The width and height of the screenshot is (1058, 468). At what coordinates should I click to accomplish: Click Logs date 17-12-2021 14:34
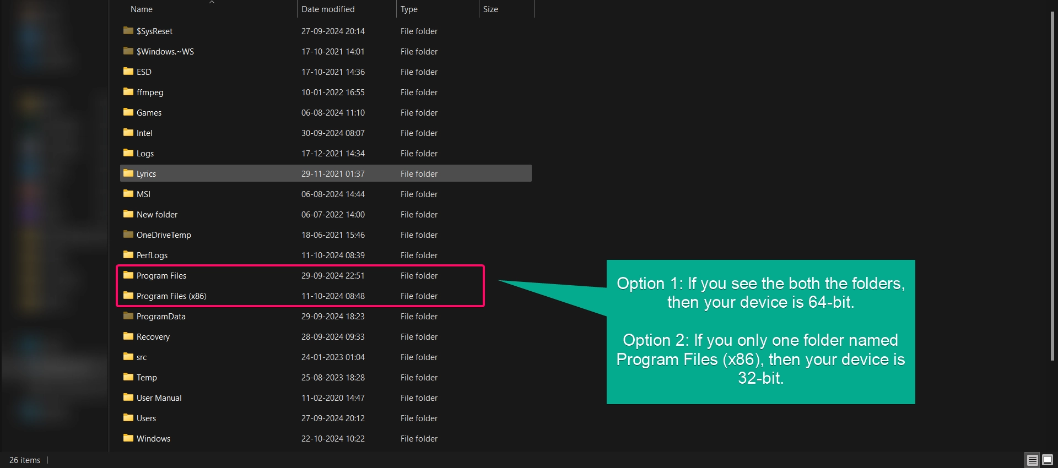[x=333, y=153]
